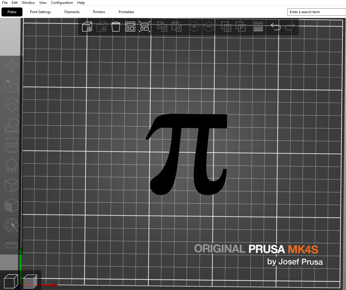Switch to the Print Settings tab
This screenshot has height=290, width=346.
pyautogui.click(x=40, y=12)
